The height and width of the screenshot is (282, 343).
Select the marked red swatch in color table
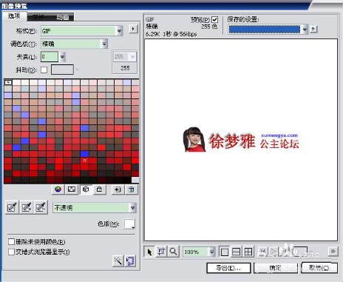pos(85,161)
